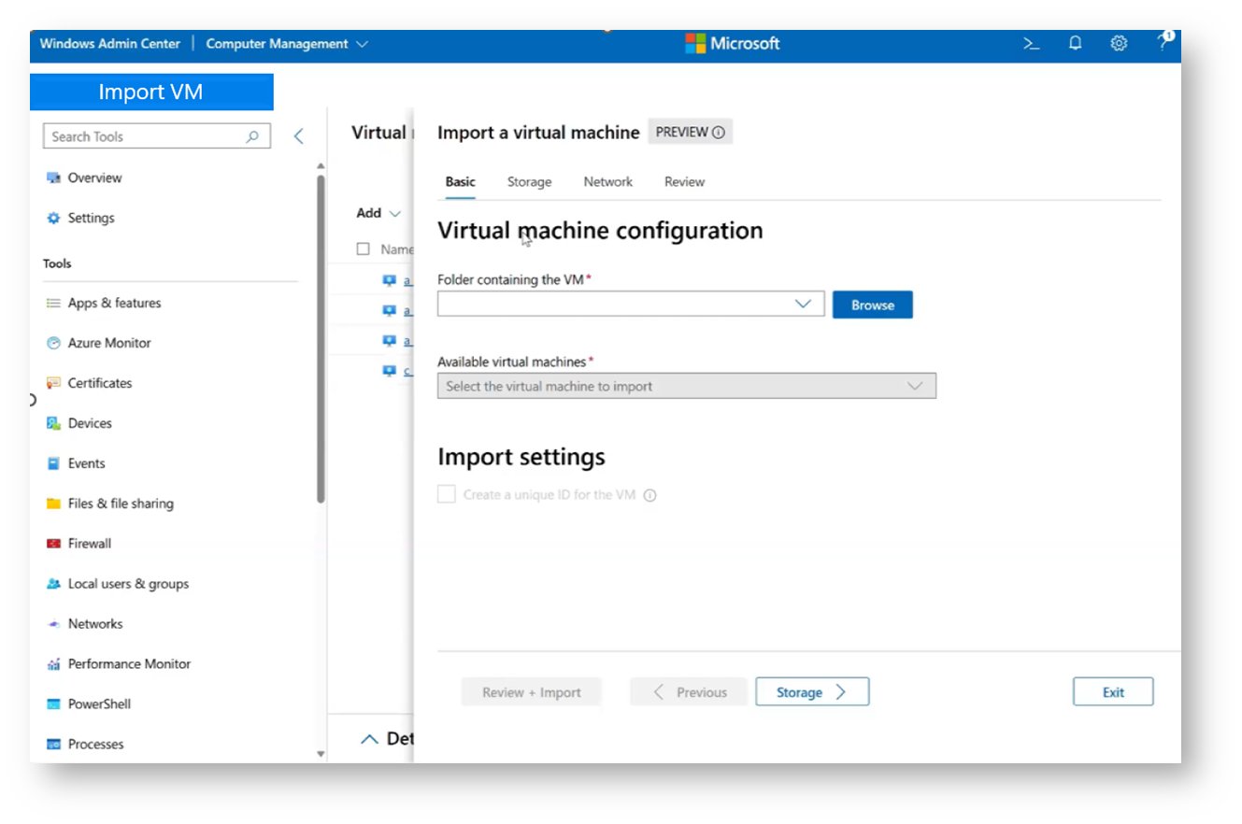
Task: Exit the Import wizard
Action: point(1113,691)
